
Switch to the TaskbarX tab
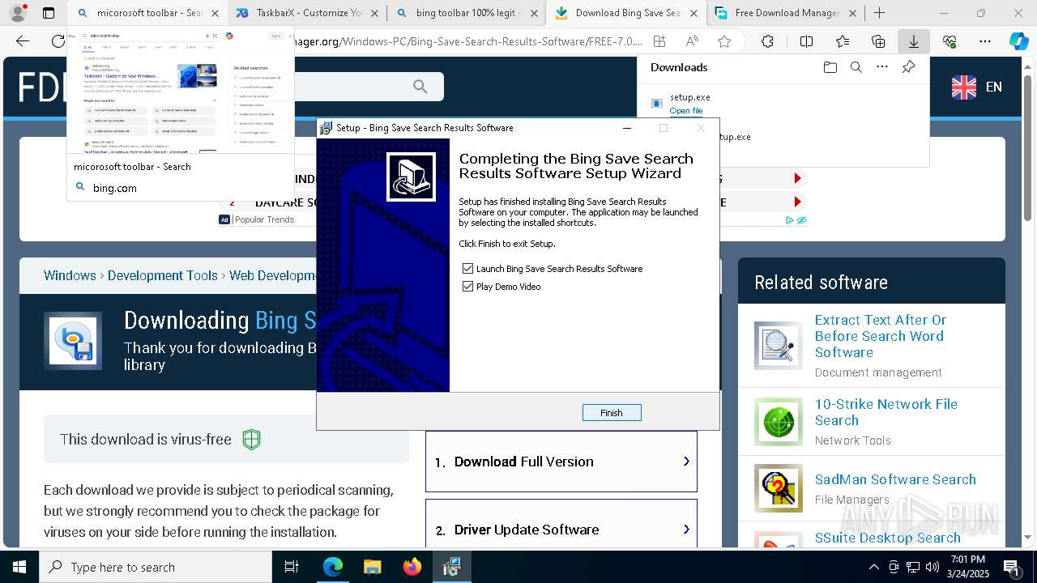307,13
